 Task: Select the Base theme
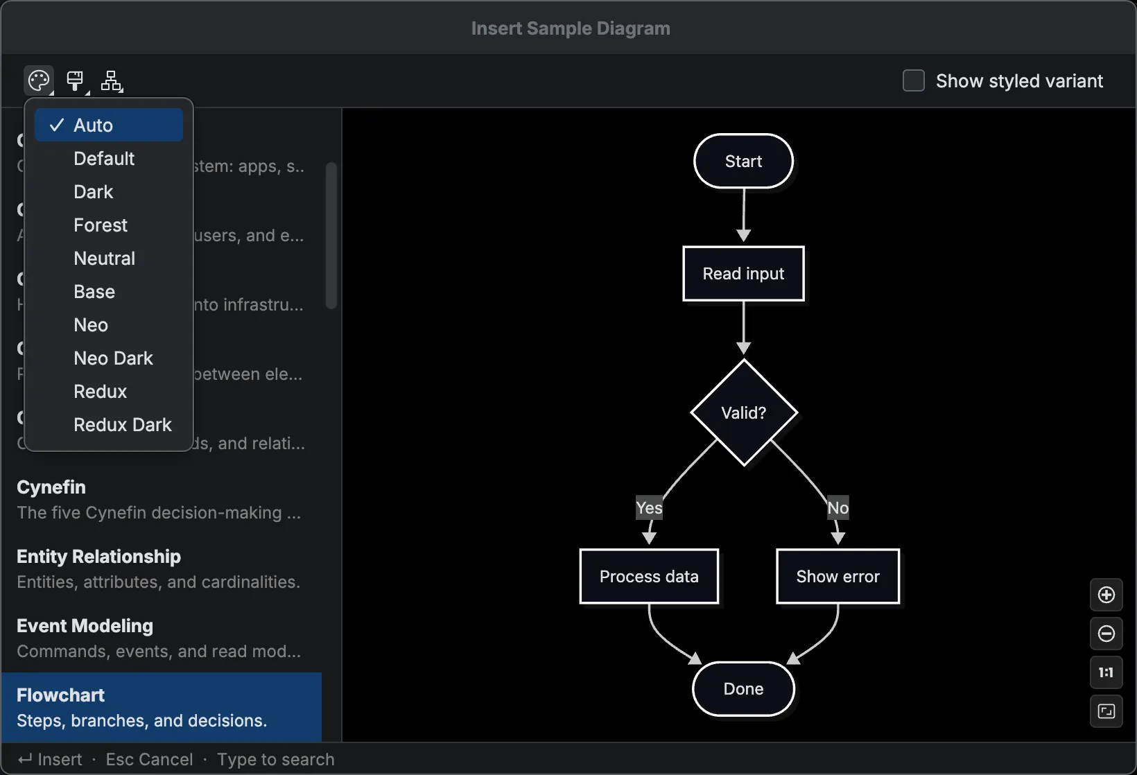[109, 291]
